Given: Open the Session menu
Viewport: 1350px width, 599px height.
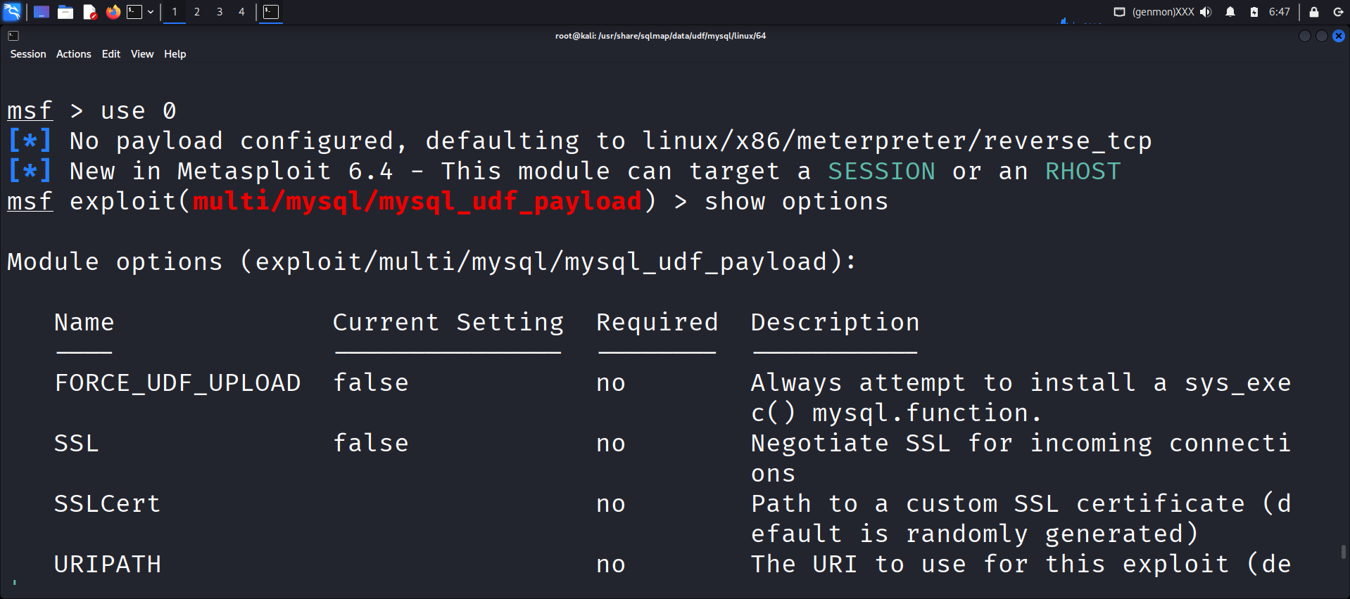Looking at the screenshot, I should tap(28, 54).
